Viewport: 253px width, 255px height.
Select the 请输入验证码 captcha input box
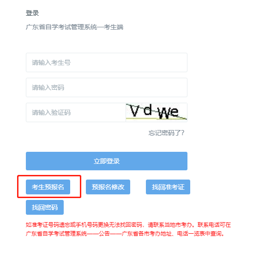(76, 112)
